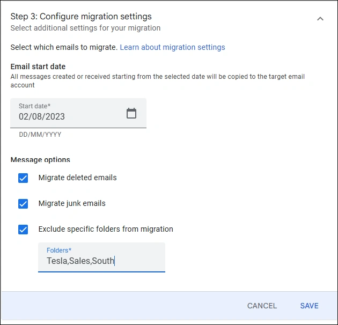Screen dimensions: 338x325
Task: Click the 'Migrate junk emails' label text
Action: [x=72, y=203]
